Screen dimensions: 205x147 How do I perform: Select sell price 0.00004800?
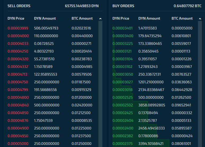pos(18,97)
